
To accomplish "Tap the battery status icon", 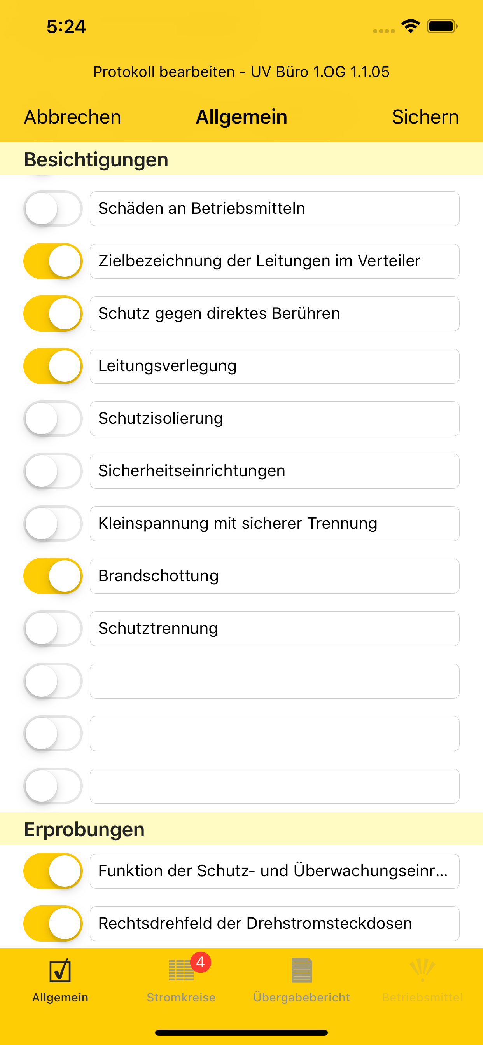I will tap(442, 27).
